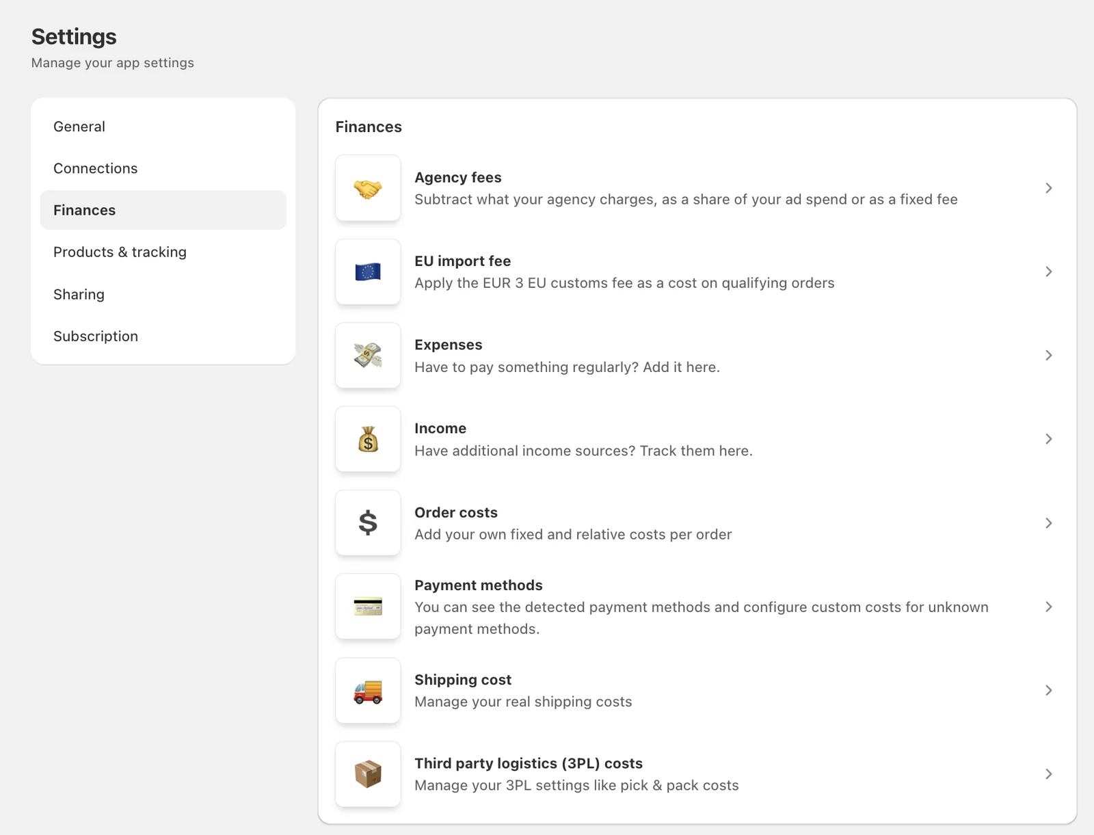Screen dimensions: 1094x835
Task: Click 'Apply the EUR 3 EU customs fee' description
Action: [624, 283]
